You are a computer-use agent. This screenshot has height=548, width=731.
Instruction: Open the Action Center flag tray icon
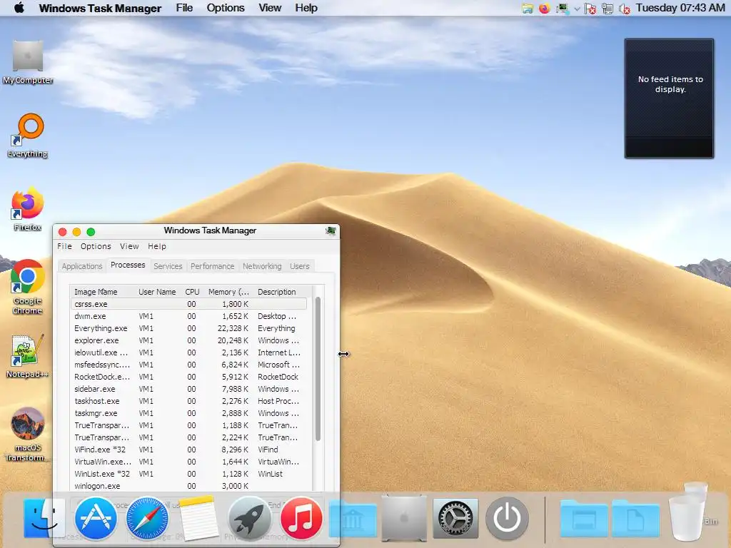[x=590, y=9]
